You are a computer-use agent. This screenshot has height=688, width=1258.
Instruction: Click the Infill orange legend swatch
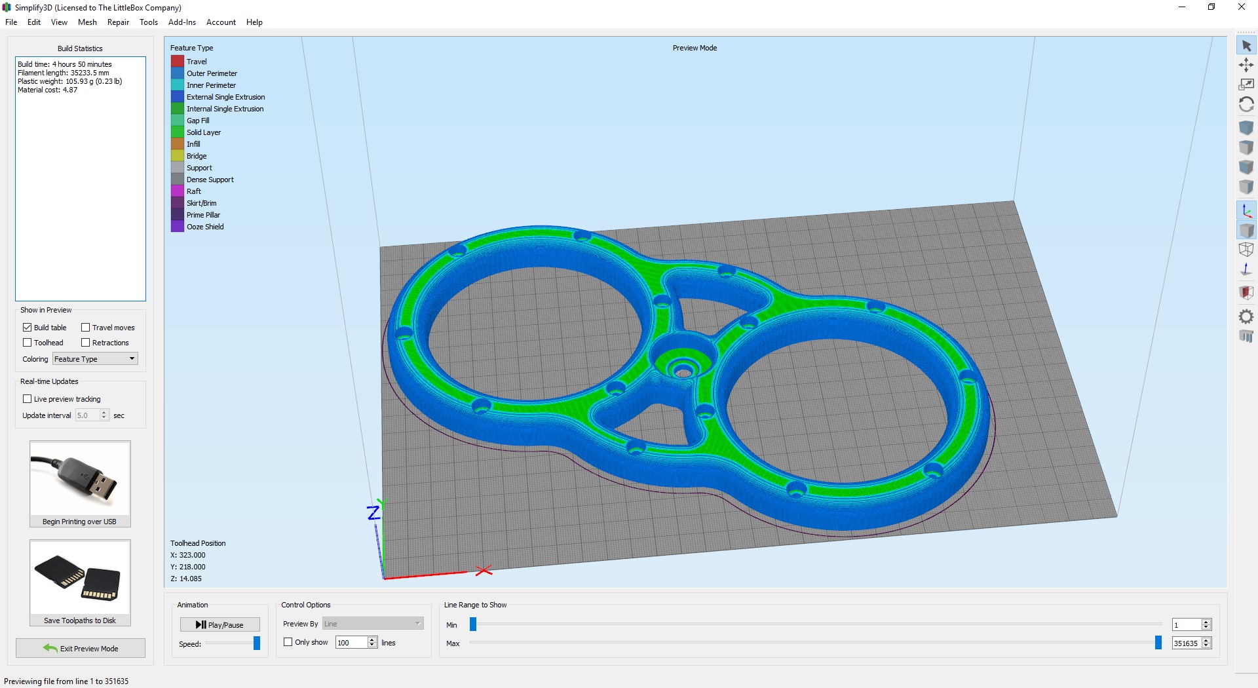click(x=177, y=143)
